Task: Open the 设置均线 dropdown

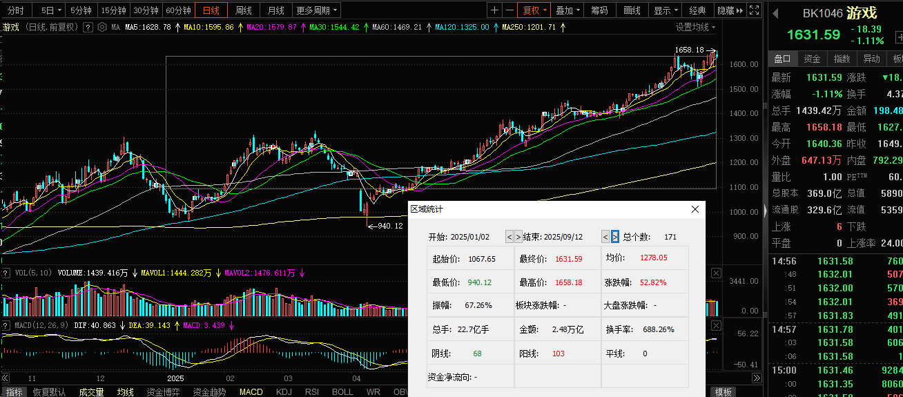Action: (x=695, y=27)
